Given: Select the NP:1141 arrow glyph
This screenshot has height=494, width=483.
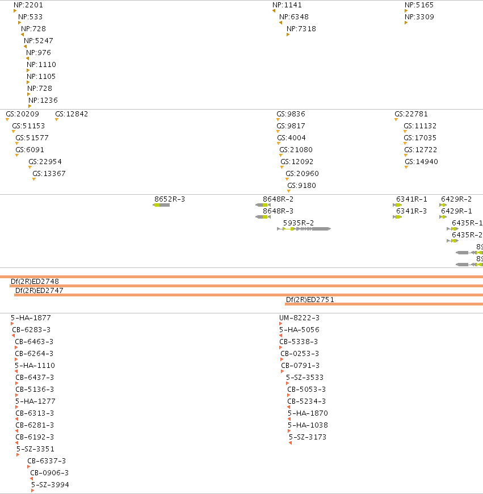Looking at the screenshot, I should pos(274,11).
